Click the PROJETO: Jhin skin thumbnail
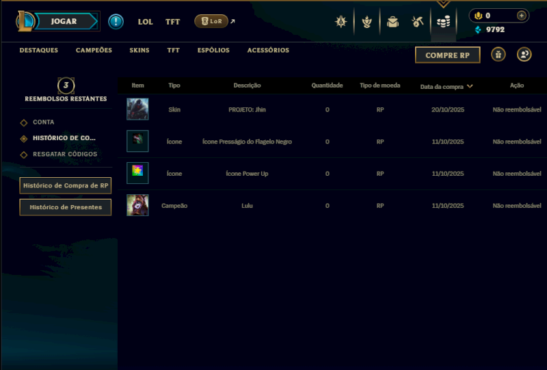 point(137,109)
